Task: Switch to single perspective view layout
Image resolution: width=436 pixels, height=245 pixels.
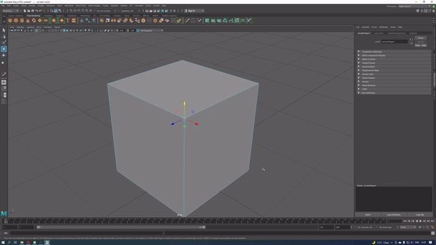Action: point(3,82)
